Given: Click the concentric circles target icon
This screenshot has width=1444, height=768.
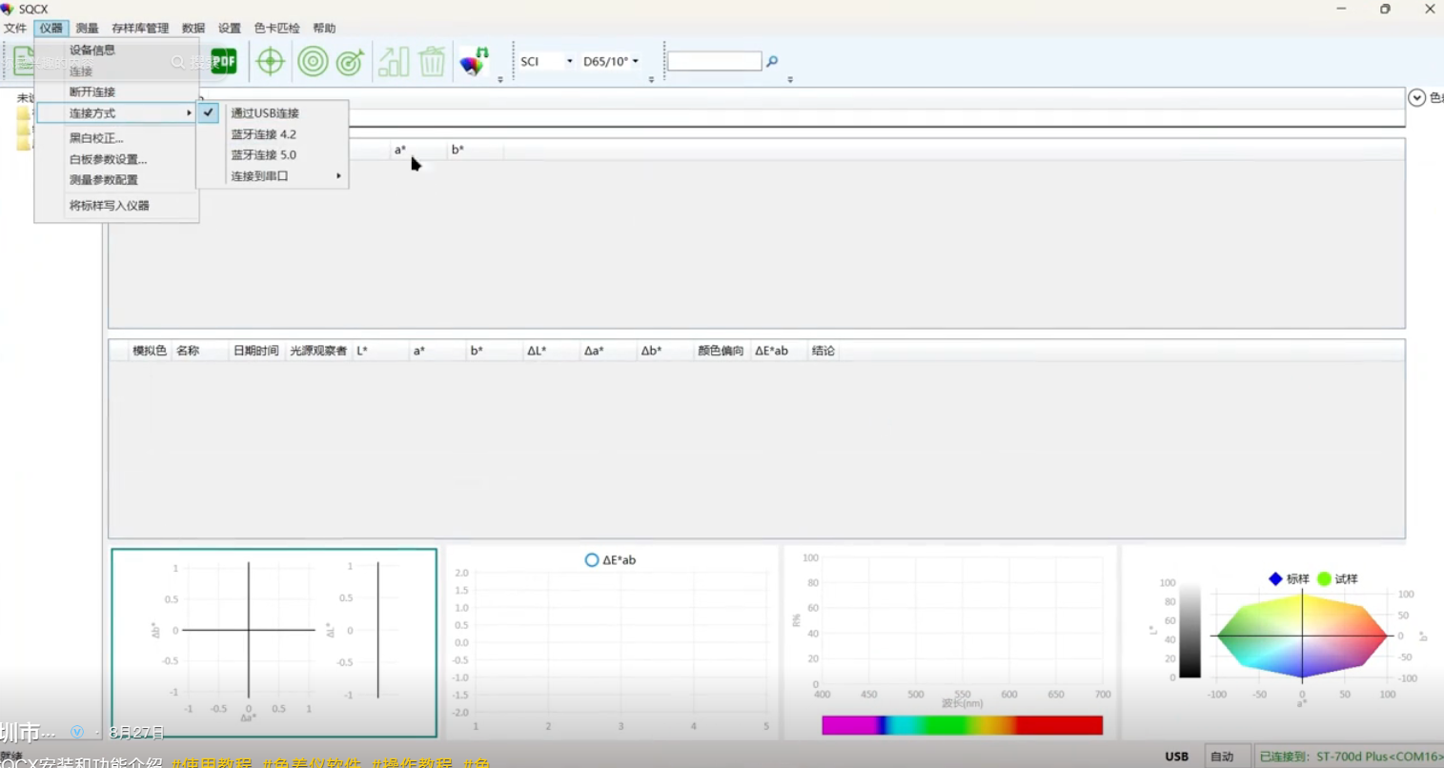Looking at the screenshot, I should point(313,61).
